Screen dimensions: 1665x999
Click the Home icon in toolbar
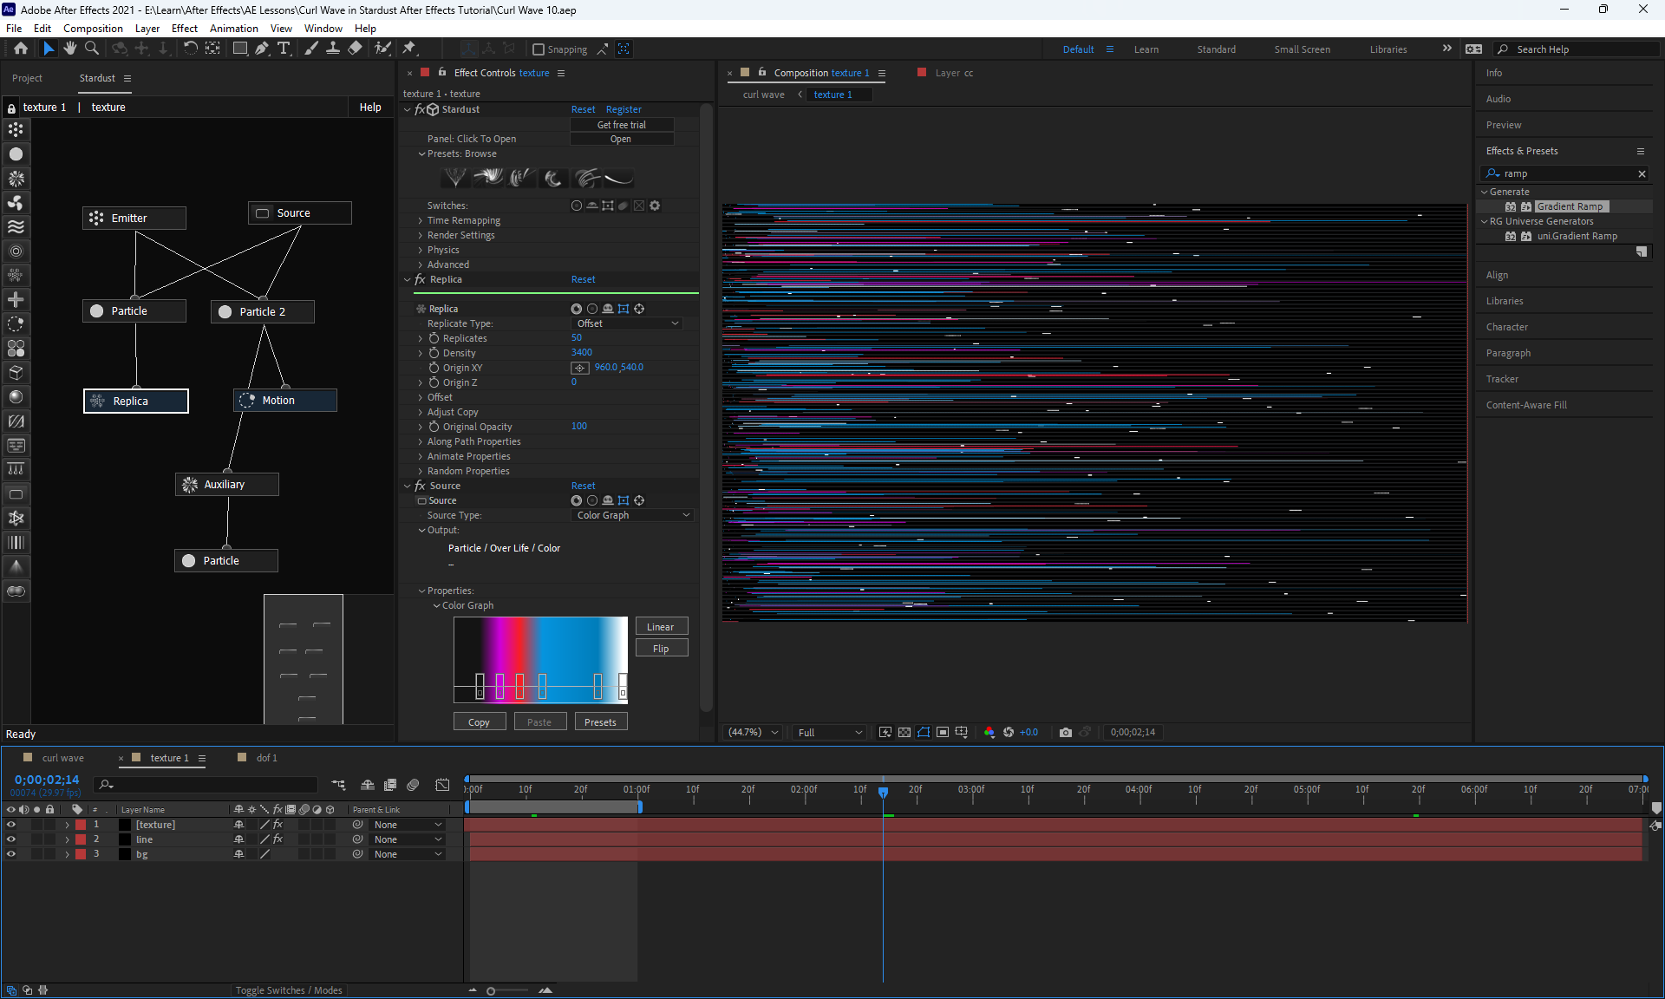coord(21,49)
